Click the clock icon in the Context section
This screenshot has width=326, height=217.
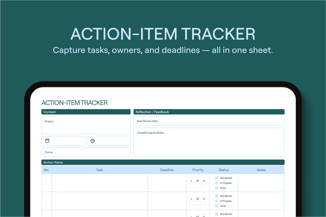[x=93, y=141]
